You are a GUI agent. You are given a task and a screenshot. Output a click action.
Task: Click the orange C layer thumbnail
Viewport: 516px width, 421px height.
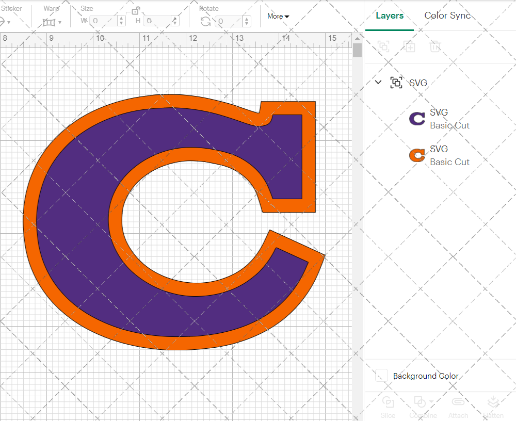pos(416,155)
